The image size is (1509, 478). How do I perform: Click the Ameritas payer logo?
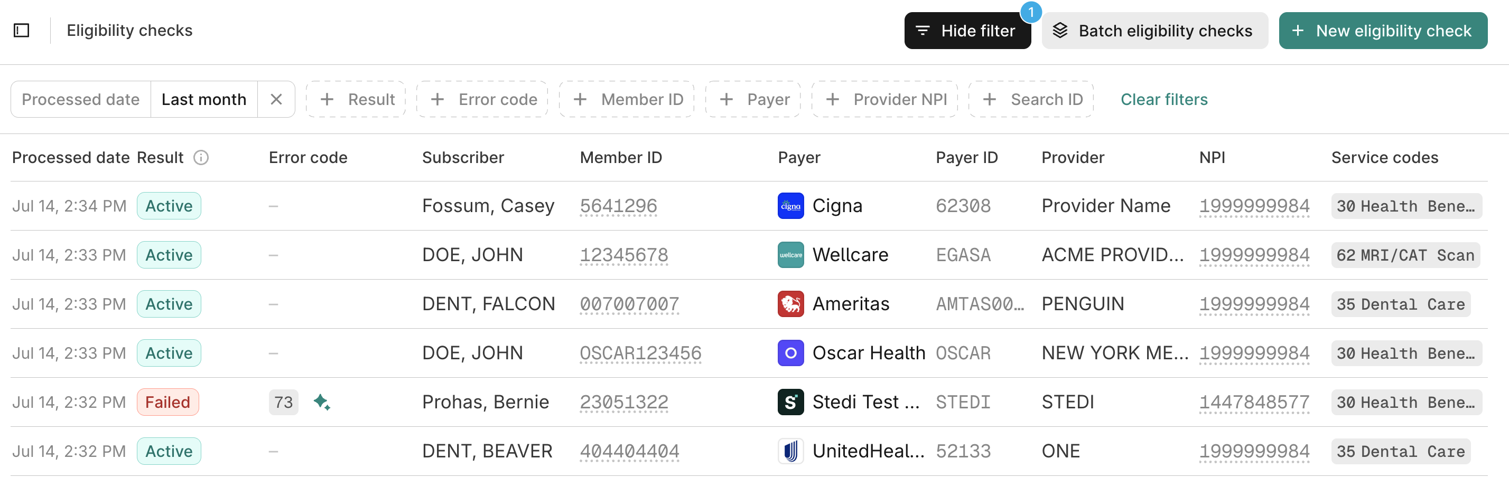pyautogui.click(x=790, y=304)
